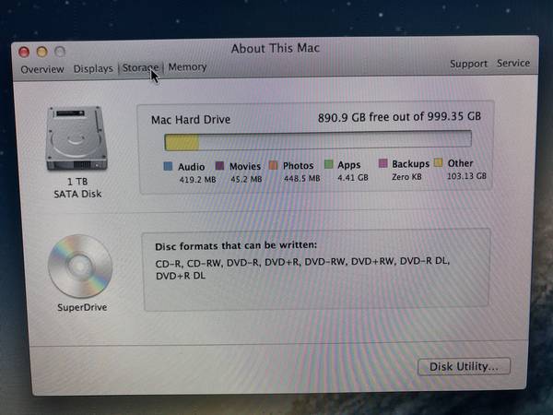Click the purple Movies legend swatch
The image size is (553, 415).
220,166
